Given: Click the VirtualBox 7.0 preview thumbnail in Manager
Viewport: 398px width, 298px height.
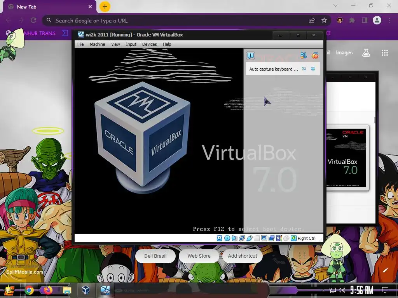Looking at the screenshot, I should click(x=346, y=158).
